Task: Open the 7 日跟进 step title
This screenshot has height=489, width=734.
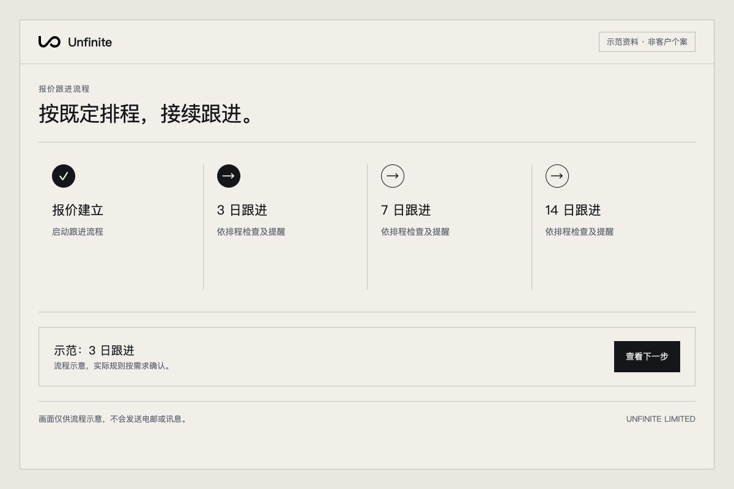Action: (x=406, y=210)
